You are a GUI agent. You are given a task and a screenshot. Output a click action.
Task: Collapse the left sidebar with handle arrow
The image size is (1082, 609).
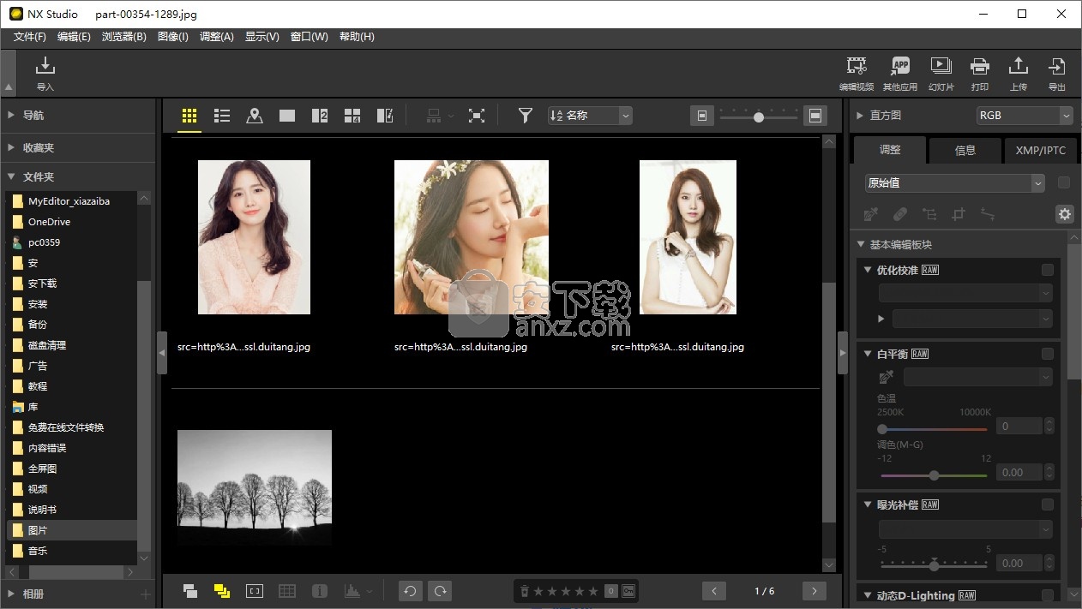162,353
